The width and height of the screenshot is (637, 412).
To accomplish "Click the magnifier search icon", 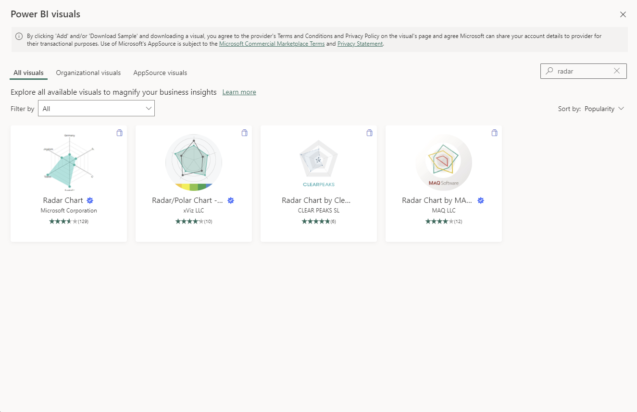I will (549, 71).
